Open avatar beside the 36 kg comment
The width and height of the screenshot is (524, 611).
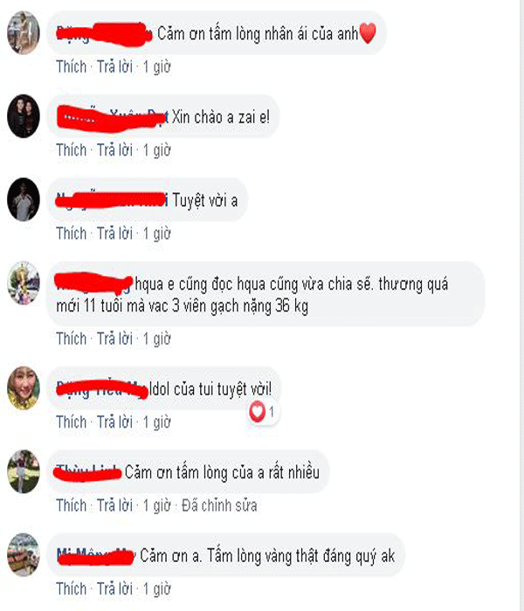click(24, 283)
